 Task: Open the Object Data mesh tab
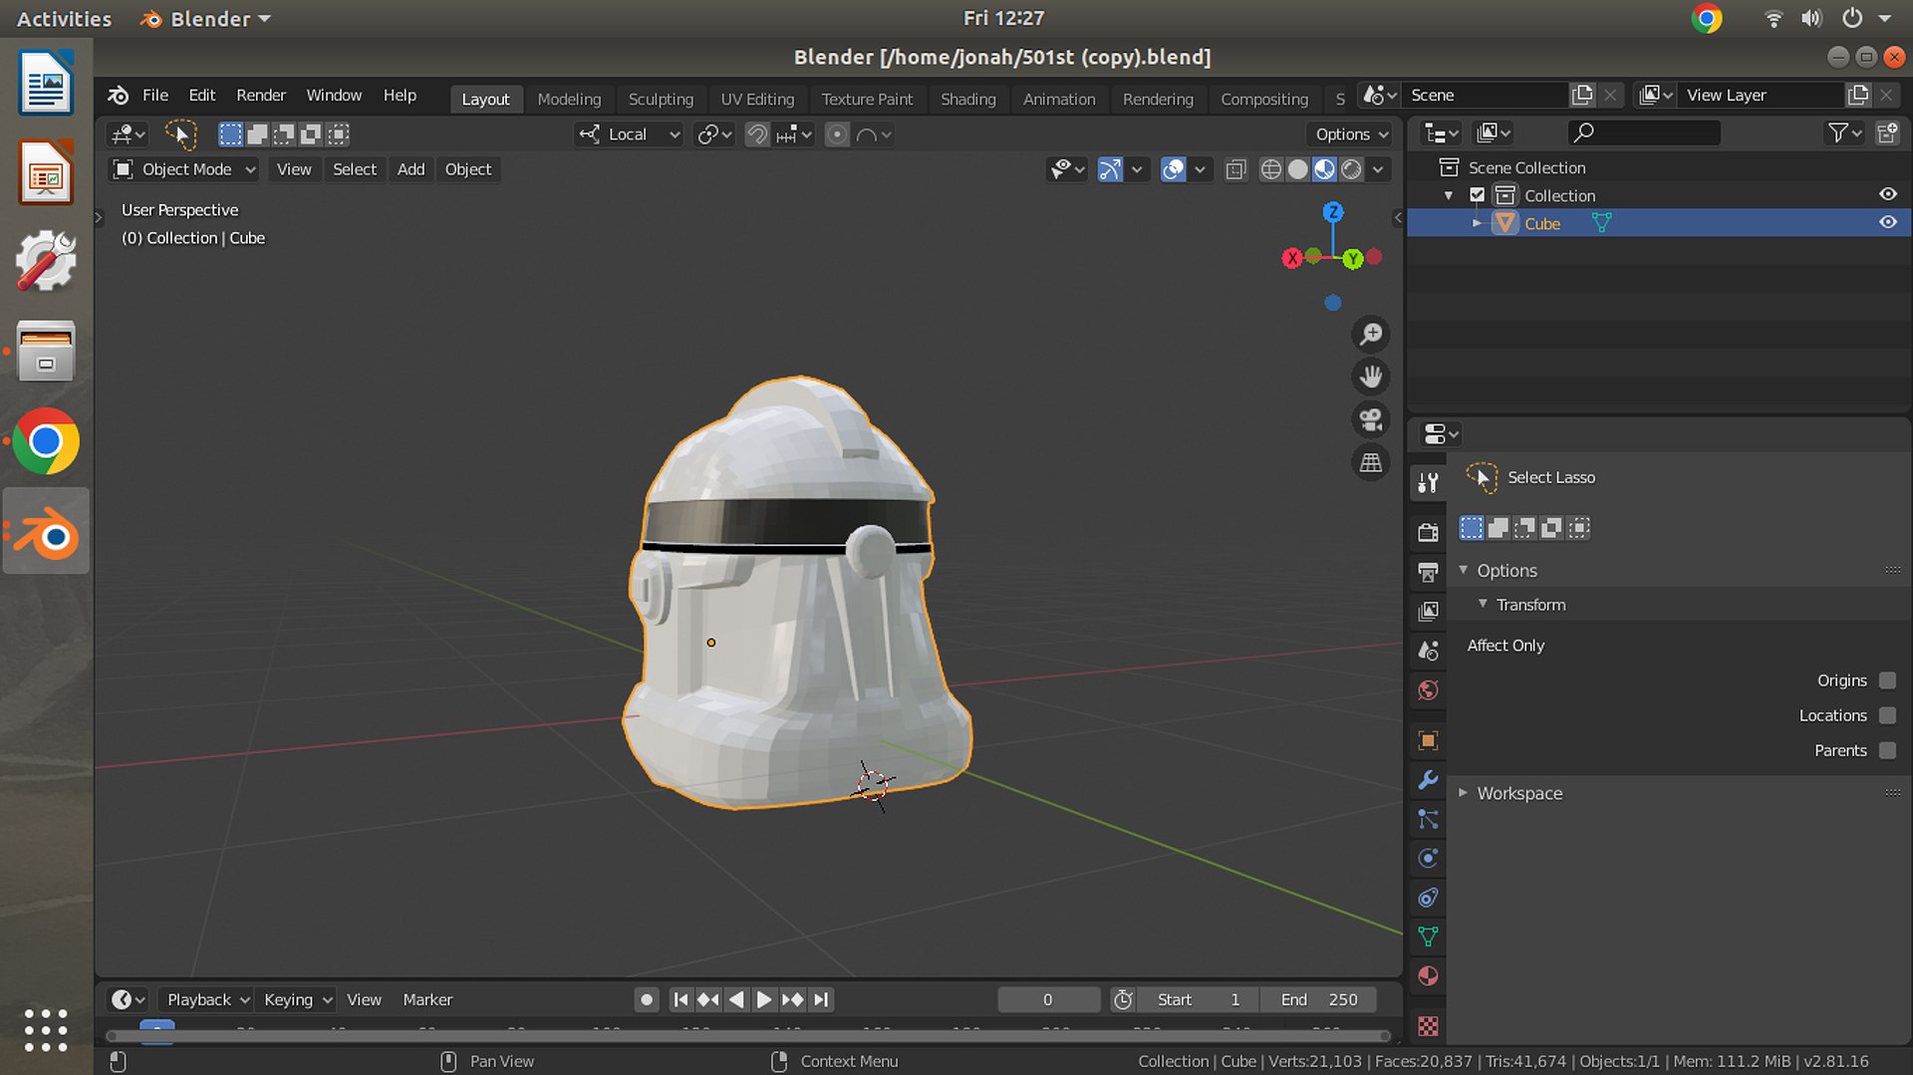[x=1428, y=937]
